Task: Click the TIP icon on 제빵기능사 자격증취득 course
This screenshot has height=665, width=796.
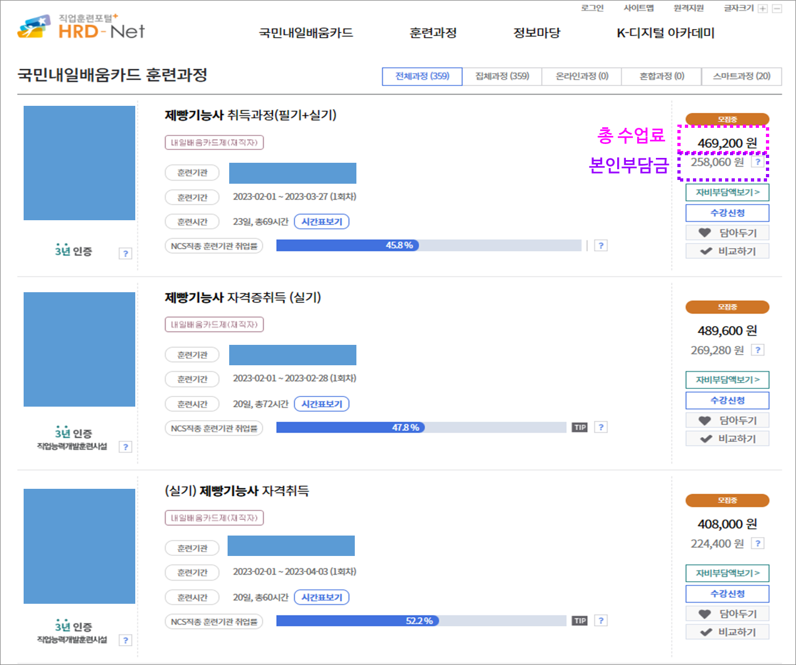Action: [x=579, y=427]
